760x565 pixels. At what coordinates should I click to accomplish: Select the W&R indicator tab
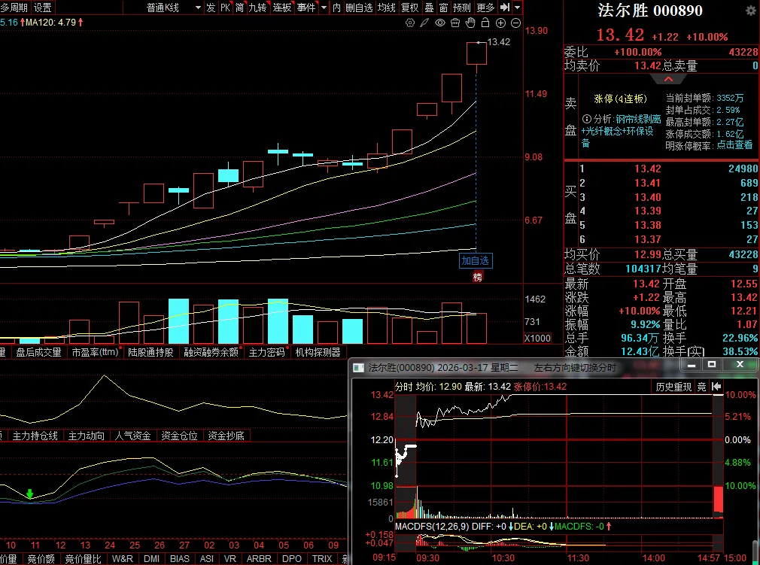tap(122, 559)
